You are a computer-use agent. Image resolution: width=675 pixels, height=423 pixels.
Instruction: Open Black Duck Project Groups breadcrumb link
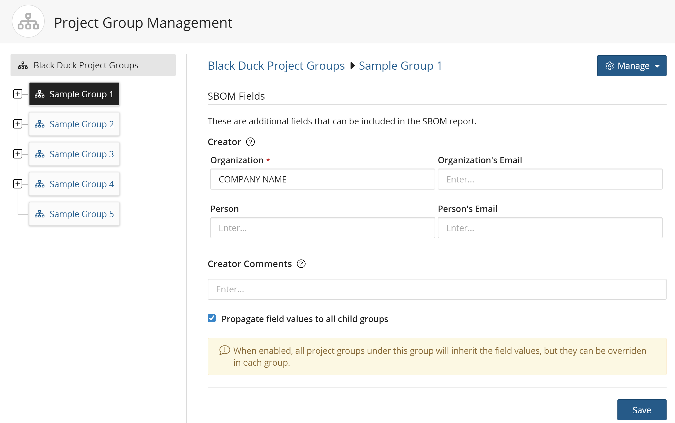click(276, 66)
